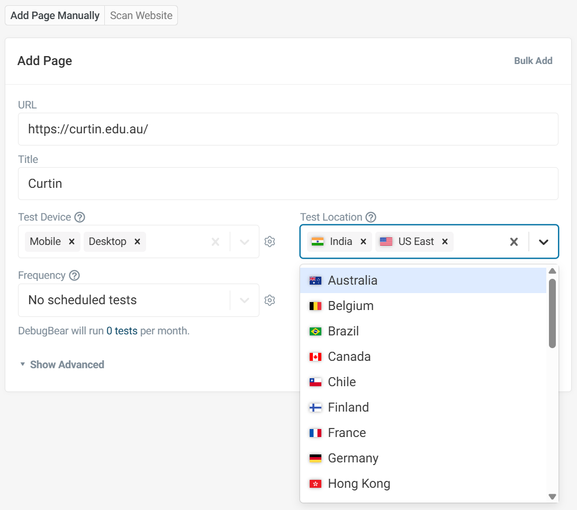The image size is (577, 510).
Task: Clear all selected test locations
Action: click(x=513, y=242)
